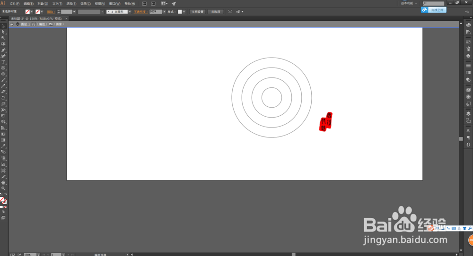Select the Mesh tool
This screenshot has width=473, height=256.
[x=3, y=134]
